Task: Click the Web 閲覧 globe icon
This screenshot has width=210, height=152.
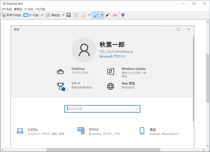Action: pyautogui.click(x=110, y=86)
